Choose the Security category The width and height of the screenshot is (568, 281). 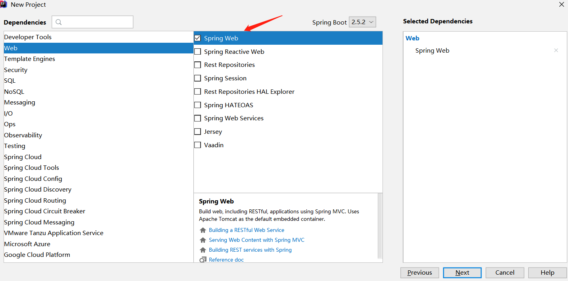[x=98, y=70]
